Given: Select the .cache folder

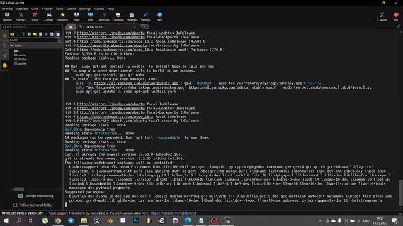Looking at the screenshot, I should tap(20, 55).
